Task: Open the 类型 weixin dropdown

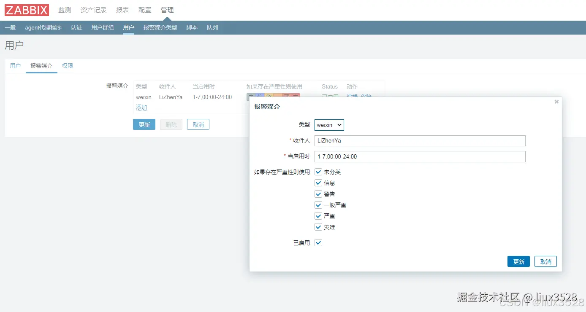Action: pos(329,125)
